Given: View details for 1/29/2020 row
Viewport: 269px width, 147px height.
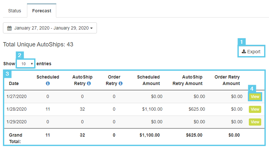Looking at the screenshot, I should click(x=255, y=122).
